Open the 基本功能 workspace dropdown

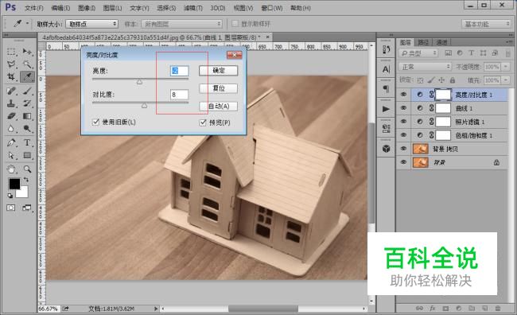coord(486,24)
